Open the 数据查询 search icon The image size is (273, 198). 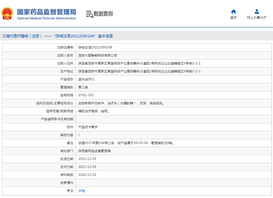(x=89, y=14)
